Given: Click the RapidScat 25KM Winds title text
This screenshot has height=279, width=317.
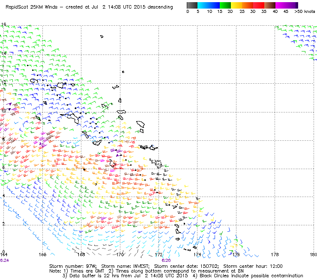Looking at the screenshot, I should (33, 7).
